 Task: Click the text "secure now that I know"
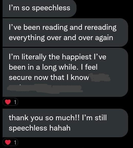tap(49, 78)
